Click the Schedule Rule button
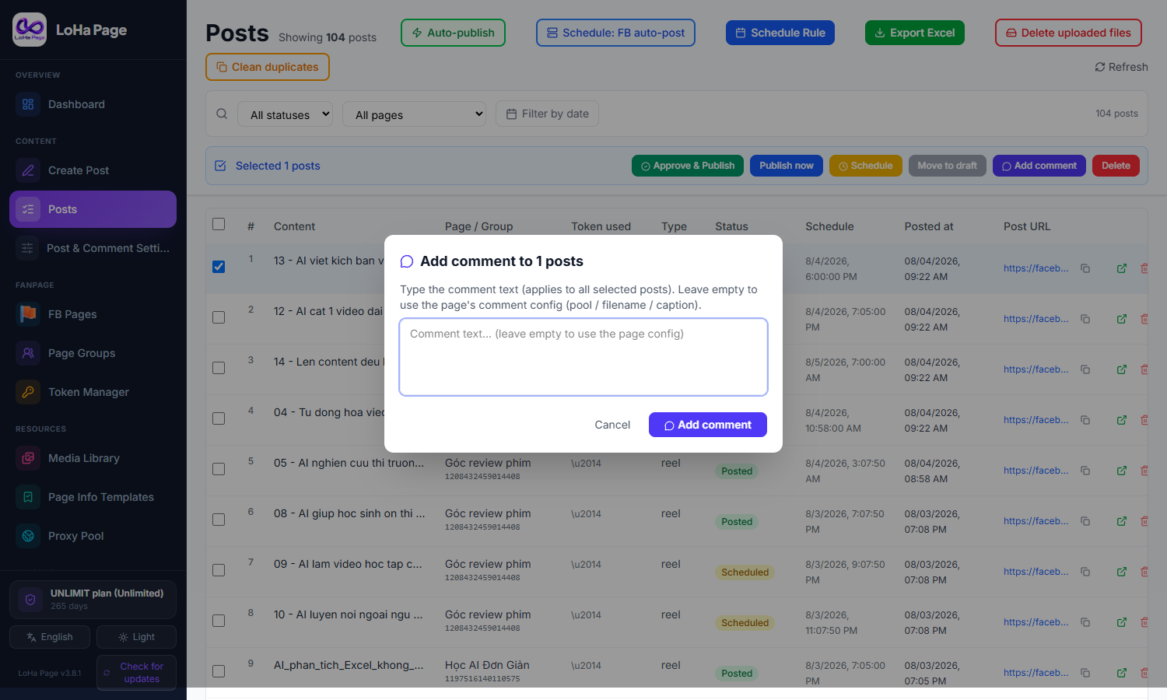Image resolution: width=1167 pixels, height=700 pixels. point(780,33)
